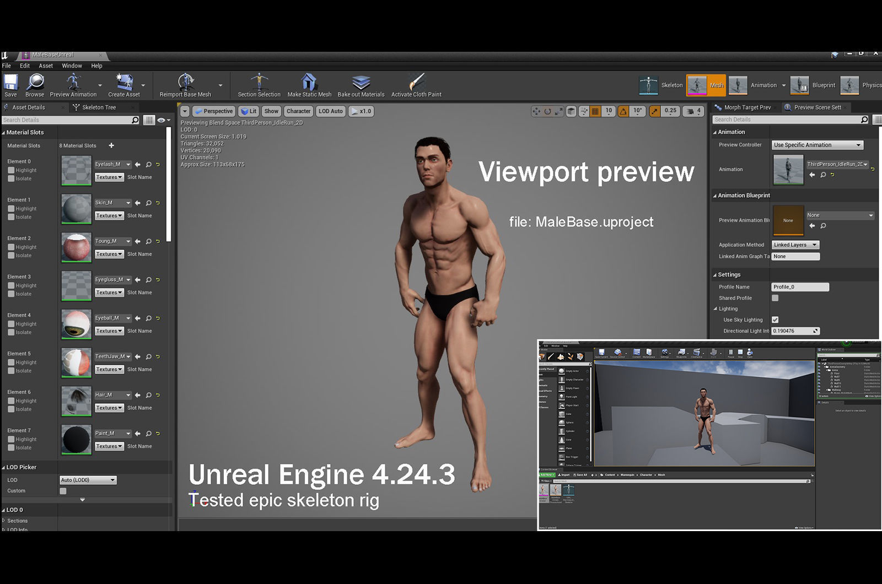Viewport: 882px width, 584px height.
Task: Open the Camera speed setting icon
Action: 692,111
